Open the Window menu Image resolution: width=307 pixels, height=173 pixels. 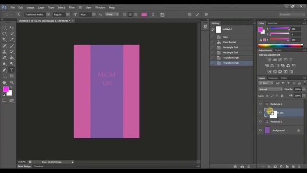100,8
